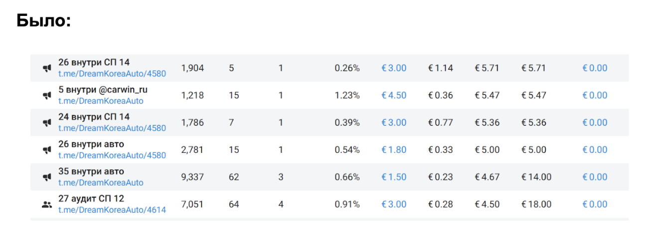This screenshot has height=235, width=657.
Task: Click the 'Было:' heading
Action: point(44,21)
